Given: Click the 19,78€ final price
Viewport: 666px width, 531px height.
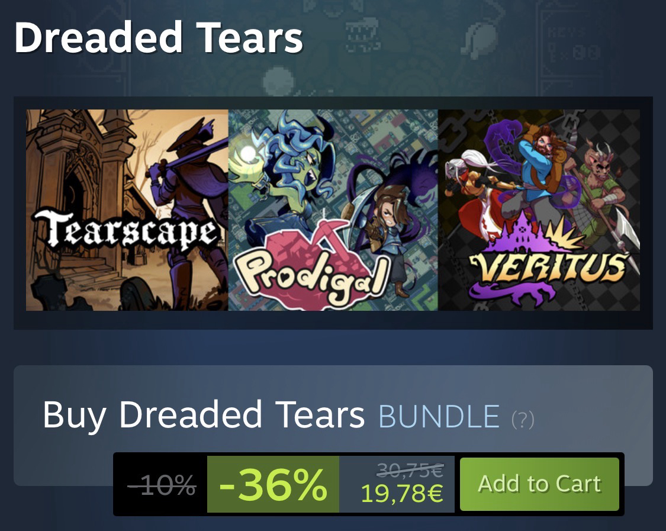Looking at the screenshot, I should [402, 494].
